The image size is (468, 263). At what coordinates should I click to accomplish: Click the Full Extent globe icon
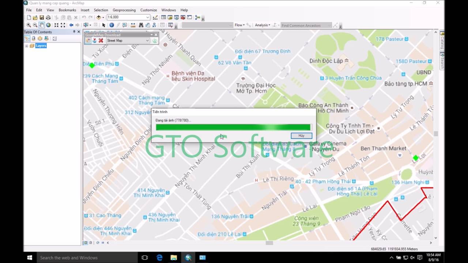48,25
